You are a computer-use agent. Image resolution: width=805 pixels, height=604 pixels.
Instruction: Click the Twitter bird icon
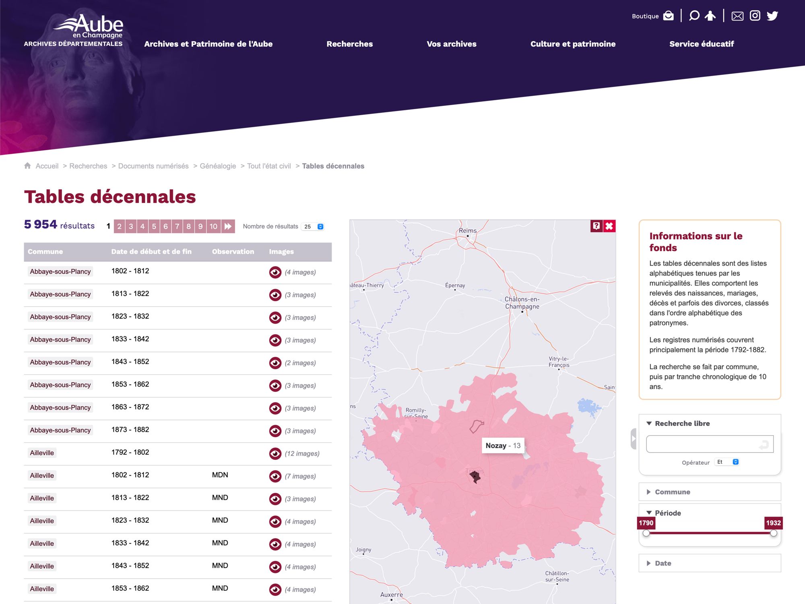coord(772,16)
